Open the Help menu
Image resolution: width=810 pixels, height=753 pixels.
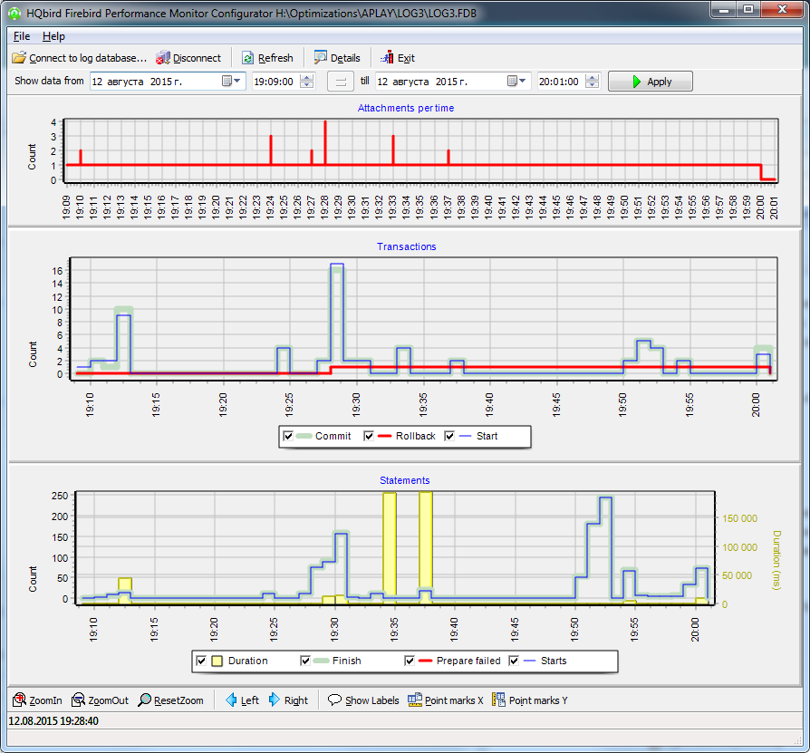(53, 36)
